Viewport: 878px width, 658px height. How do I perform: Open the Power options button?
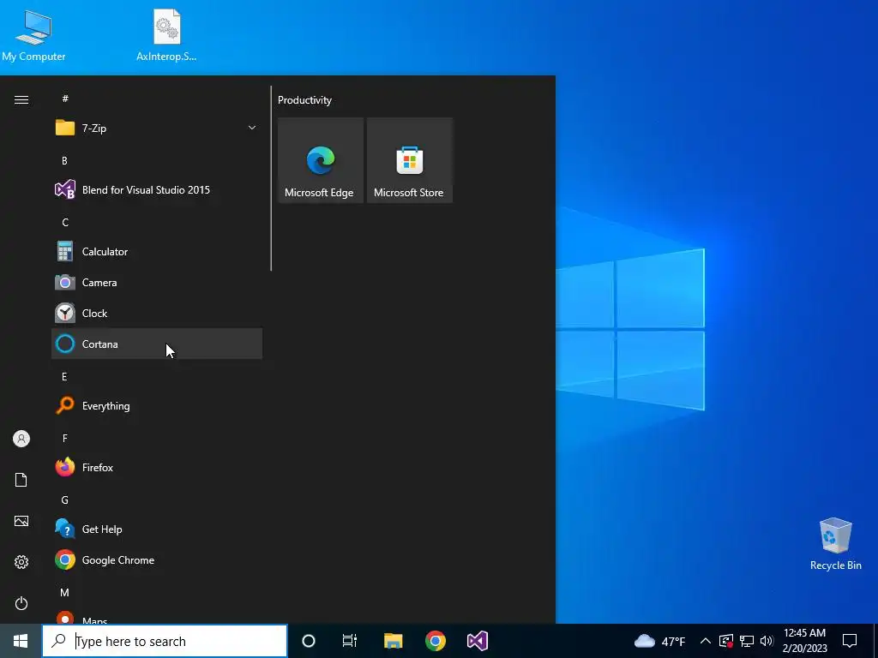(21, 603)
